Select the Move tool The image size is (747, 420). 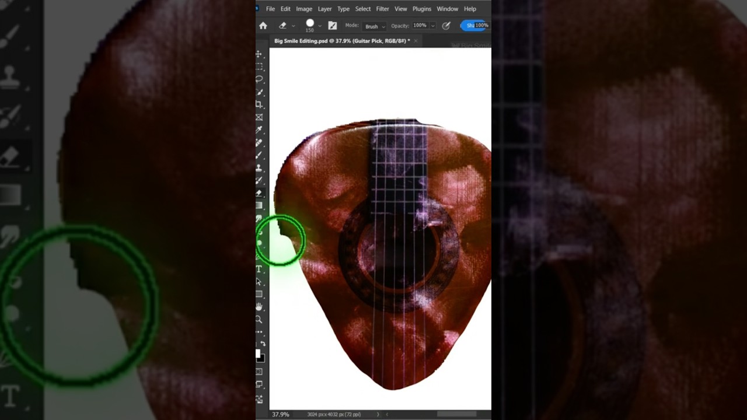click(259, 54)
